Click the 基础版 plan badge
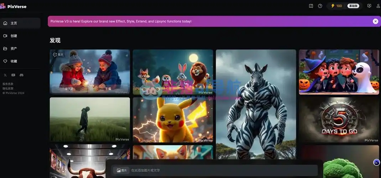 coord(353,6)
